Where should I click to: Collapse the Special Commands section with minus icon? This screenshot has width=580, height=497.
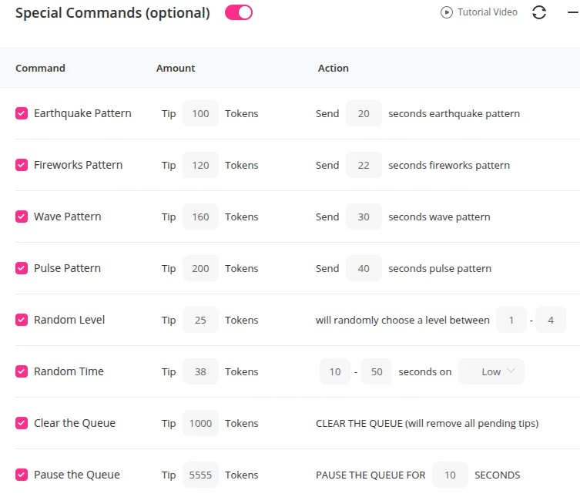[573, 12]
